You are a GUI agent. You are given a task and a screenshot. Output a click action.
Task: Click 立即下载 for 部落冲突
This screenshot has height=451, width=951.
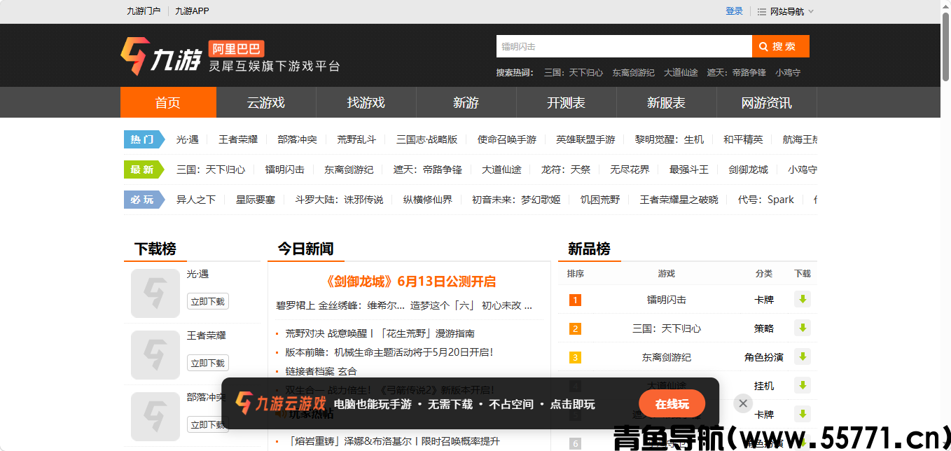[208, 424]
